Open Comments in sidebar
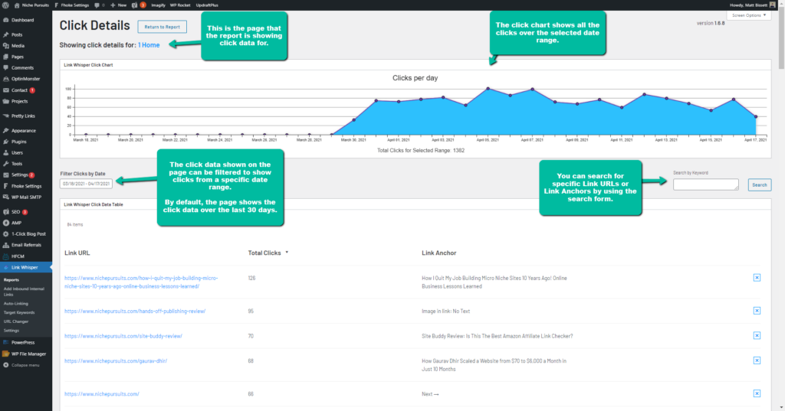The height and width of the screenshot is (411, 785). (22, 67)
